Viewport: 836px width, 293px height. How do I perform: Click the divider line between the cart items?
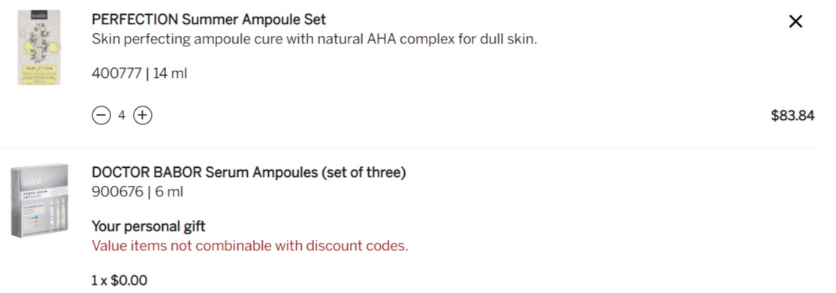[x=408, y=148]
